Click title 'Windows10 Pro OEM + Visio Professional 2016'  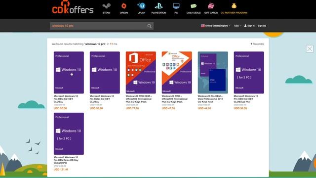click(210, 99)
